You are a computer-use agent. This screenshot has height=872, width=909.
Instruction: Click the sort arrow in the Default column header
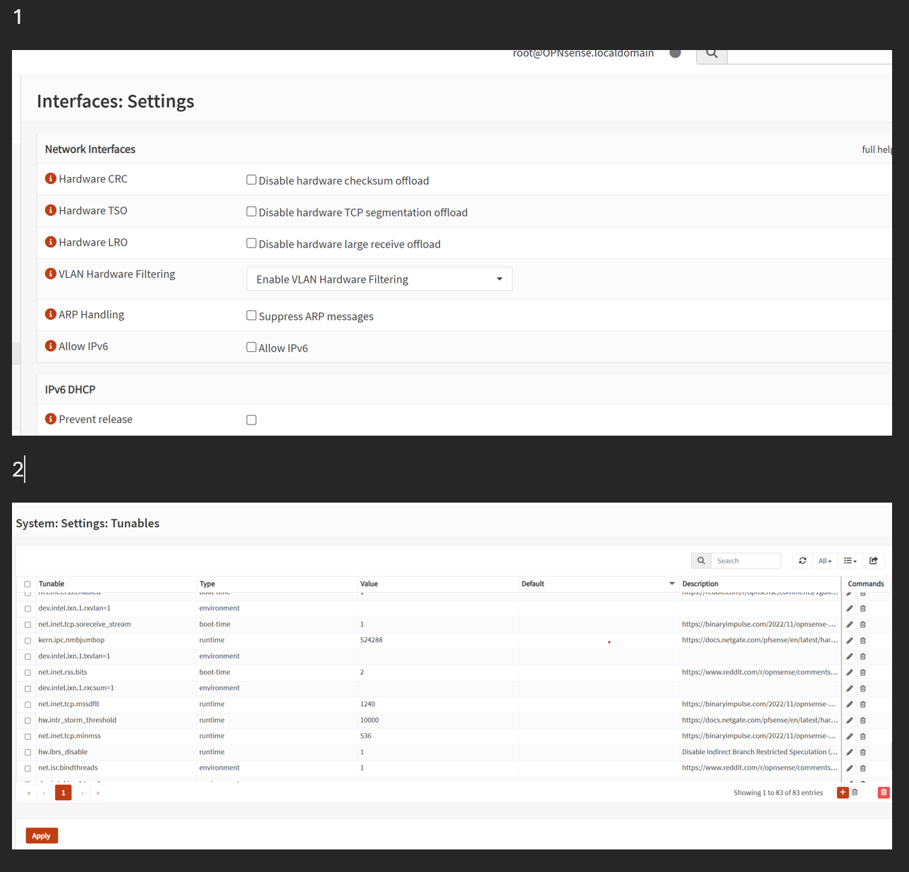pyautogui.click(x=672, y=584)
